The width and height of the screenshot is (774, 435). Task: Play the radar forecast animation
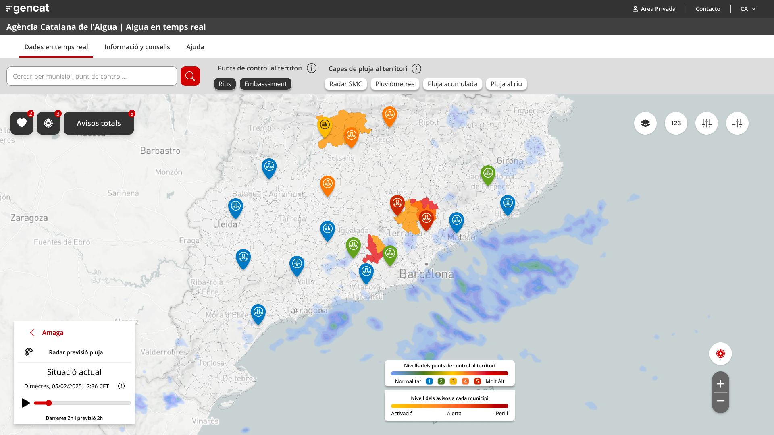click(25, 403)
